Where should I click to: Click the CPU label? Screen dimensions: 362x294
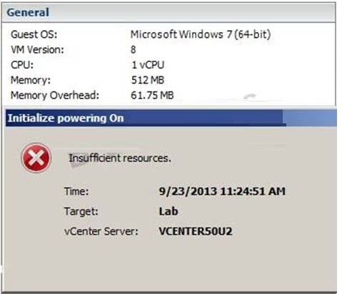coord(22,65)
